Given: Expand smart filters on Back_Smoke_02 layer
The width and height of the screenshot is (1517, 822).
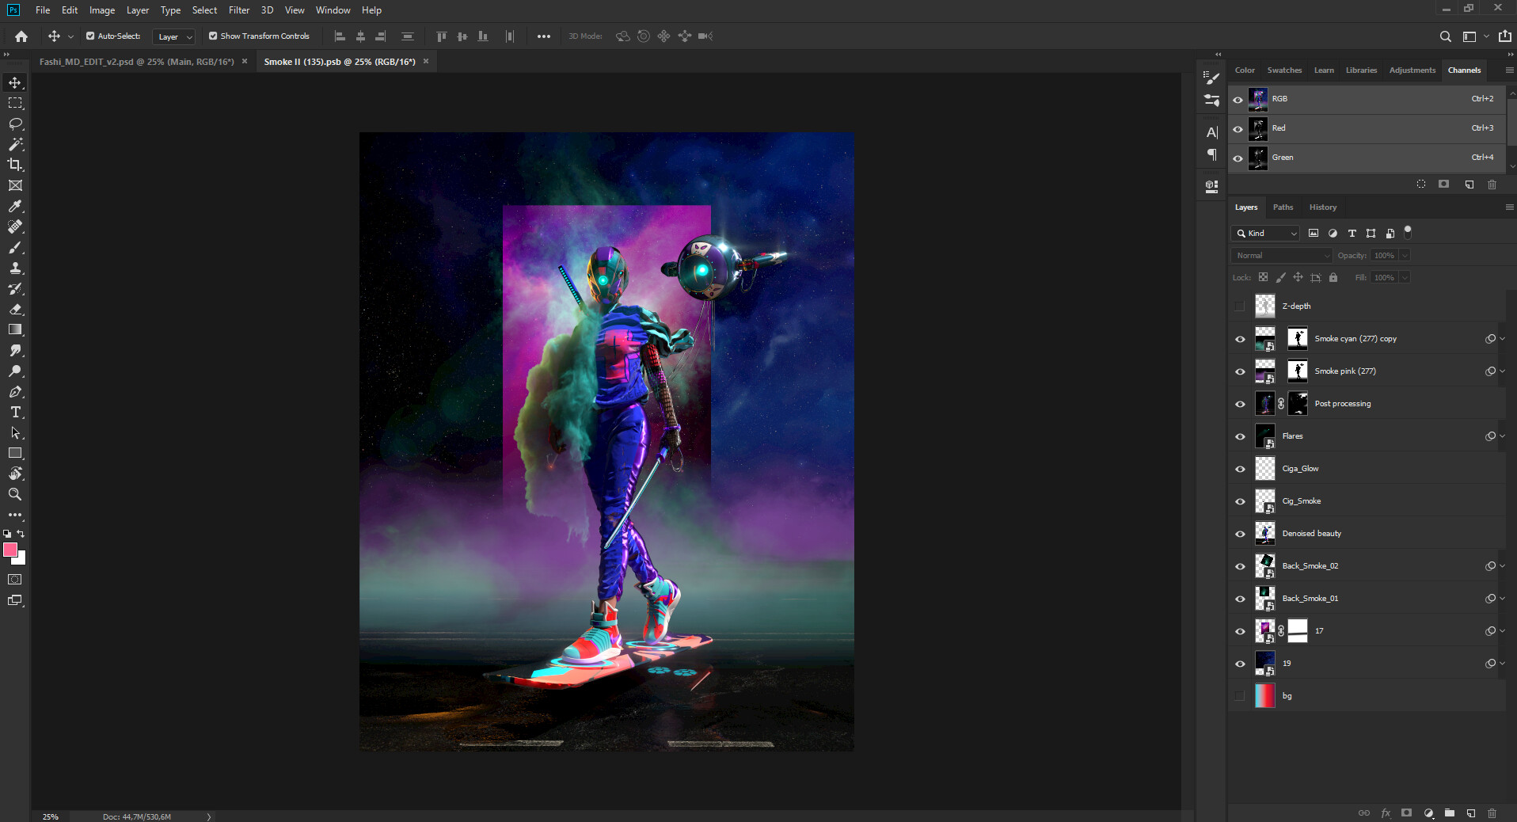Looking at the screenshot, I should click(1502, 566).
